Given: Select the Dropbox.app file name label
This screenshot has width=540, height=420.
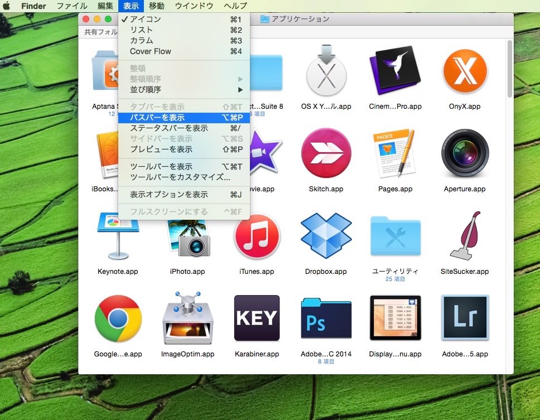Looking at the screenshot, I should (x=326, y=271).
